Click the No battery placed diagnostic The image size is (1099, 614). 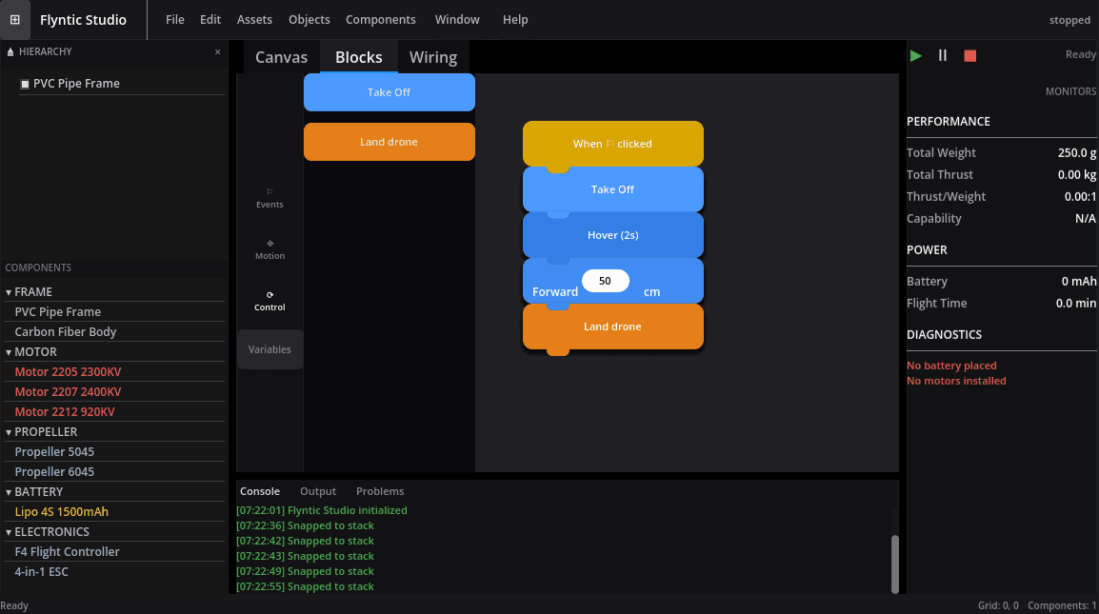click(951, 366)
